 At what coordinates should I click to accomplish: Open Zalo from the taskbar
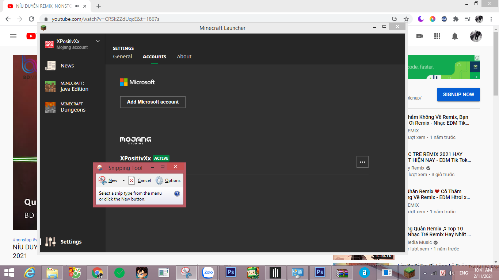208,272
